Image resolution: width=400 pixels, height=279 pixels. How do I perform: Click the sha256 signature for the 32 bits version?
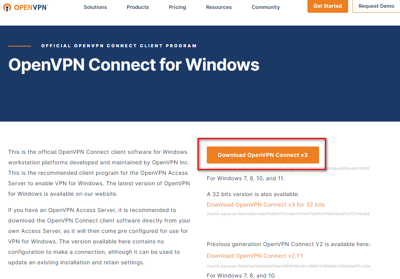[288, 214]
